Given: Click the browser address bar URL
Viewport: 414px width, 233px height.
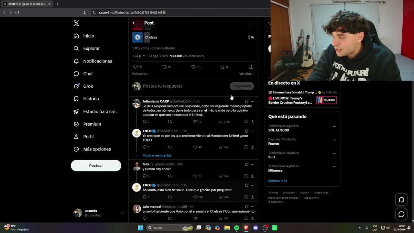Looking at the screenshot, I should [x=132, y=13].
